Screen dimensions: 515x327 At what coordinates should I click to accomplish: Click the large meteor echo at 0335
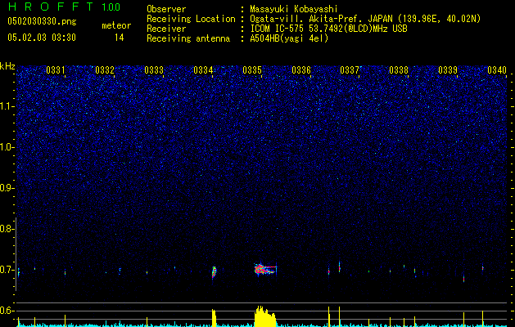[265, 269]
